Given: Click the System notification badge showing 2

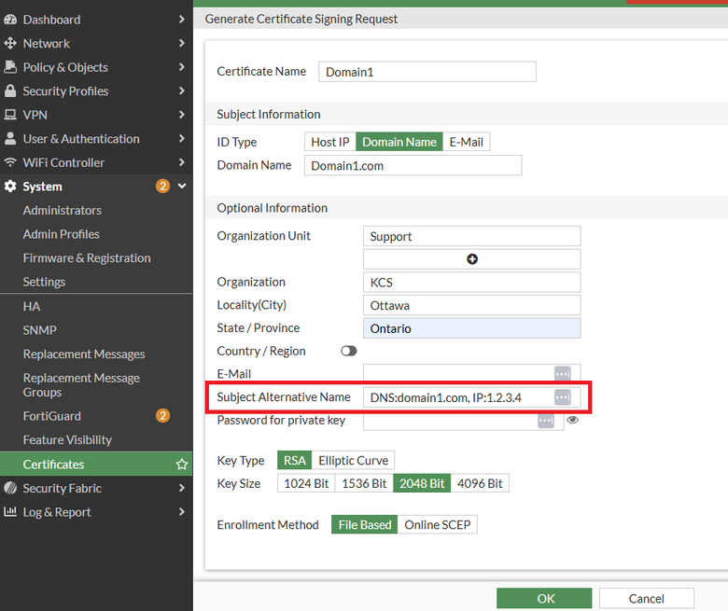Looking at the screenshot, I should click(162, 187).
